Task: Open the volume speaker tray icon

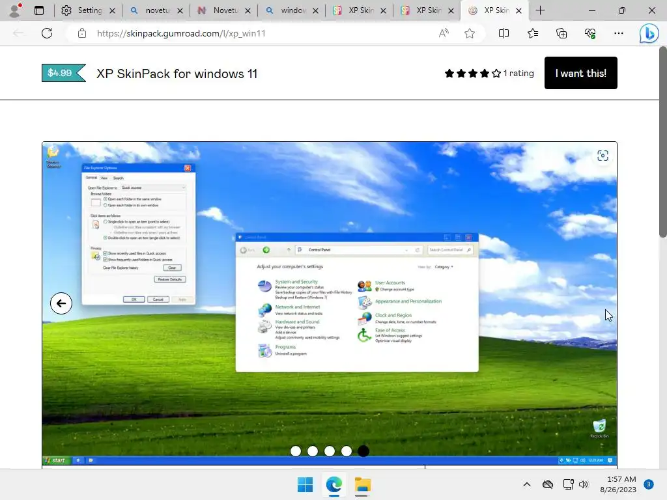Action: (584, 484)
